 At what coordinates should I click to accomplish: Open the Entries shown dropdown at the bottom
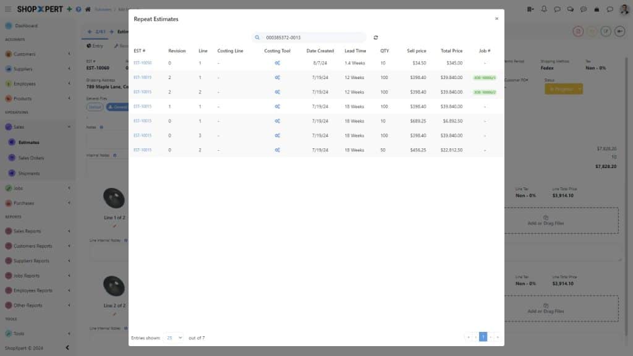[x=174, y=337]
